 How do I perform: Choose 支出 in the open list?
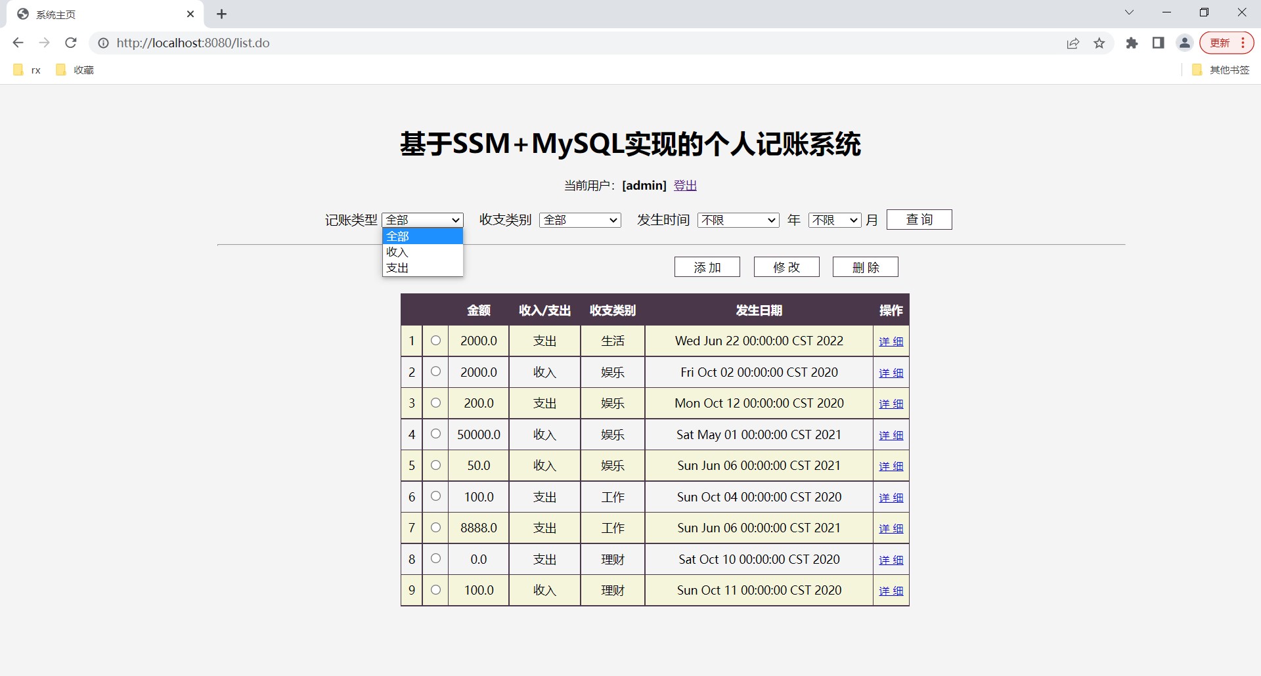pyautogui.click(x=423, y=268)
